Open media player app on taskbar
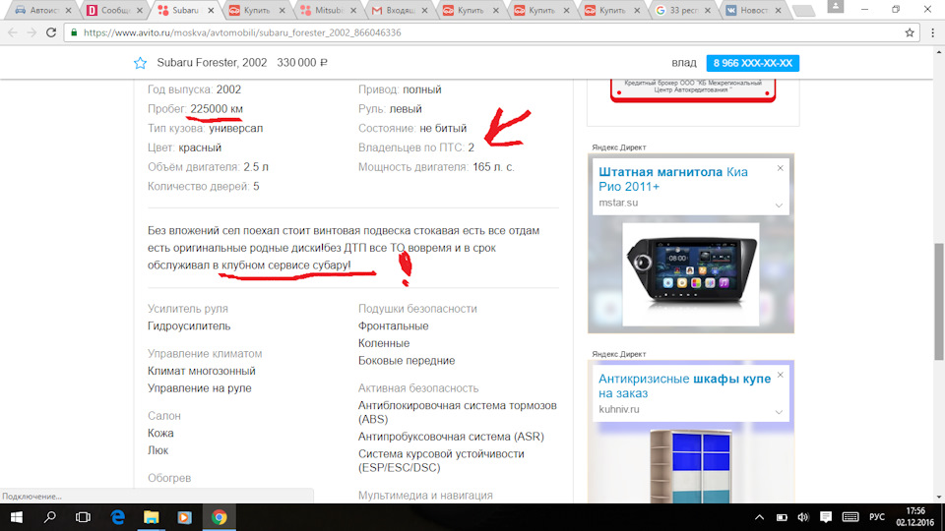945x531 pixels. click(184, 517)
